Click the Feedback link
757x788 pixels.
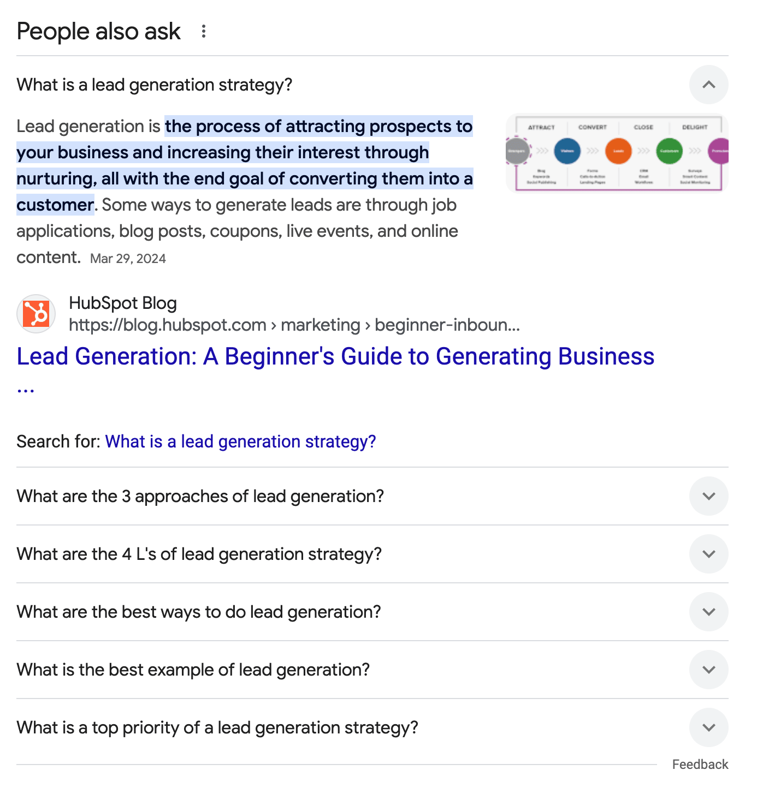coord(700,765)
